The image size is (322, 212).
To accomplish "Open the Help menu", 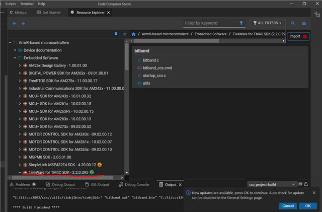I will point(41,4).
